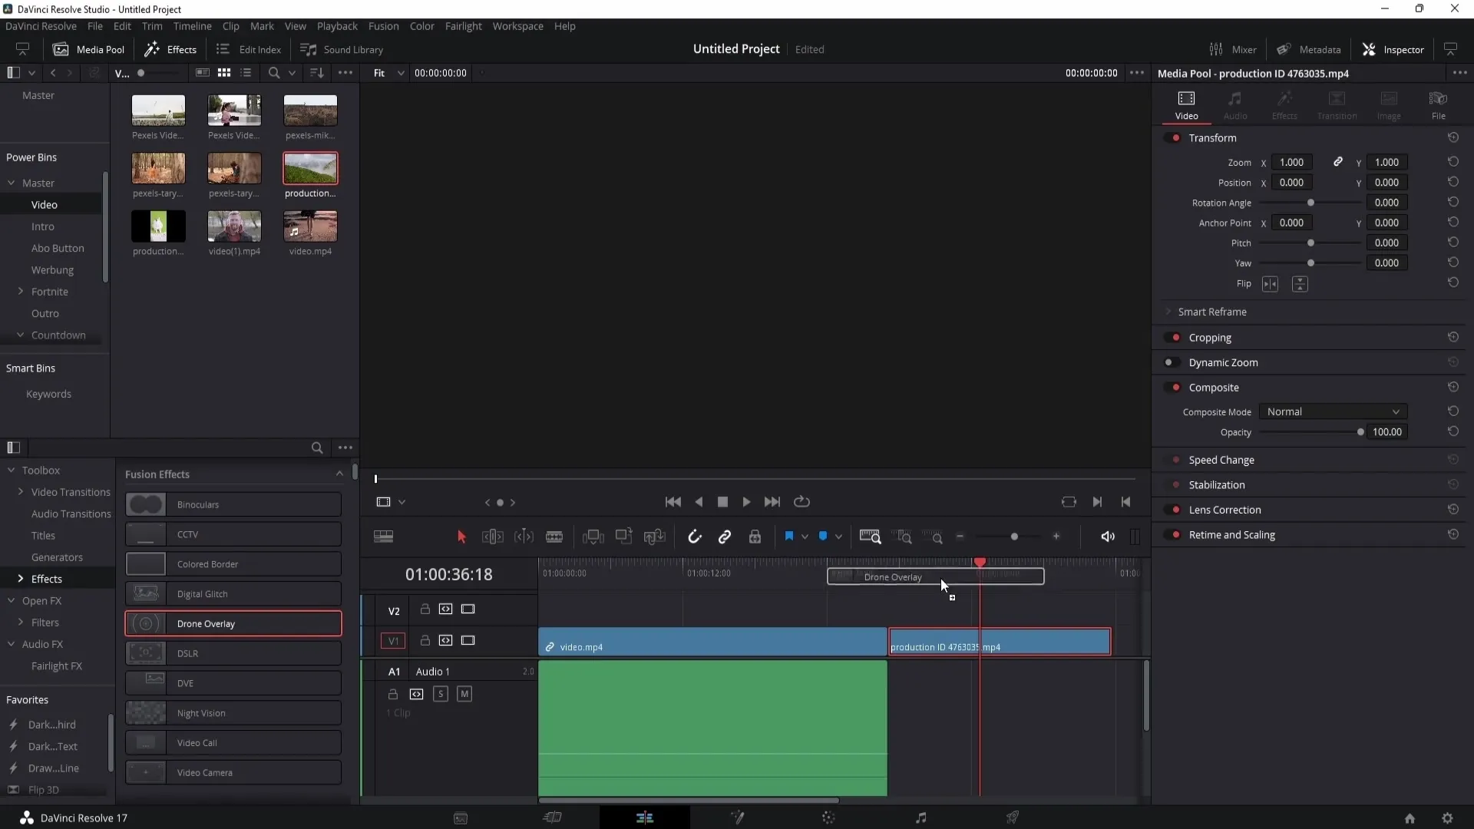This screenshot has width=1474, height=829.
Task: Collapse the Fusion Effects group
Action: [x=339, y=474]
